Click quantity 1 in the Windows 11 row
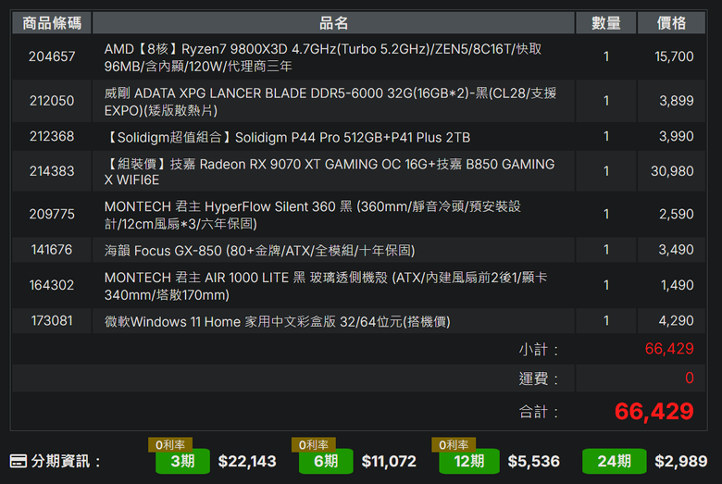Viewport: 722px width, 484px height. (x=606, y=320)
